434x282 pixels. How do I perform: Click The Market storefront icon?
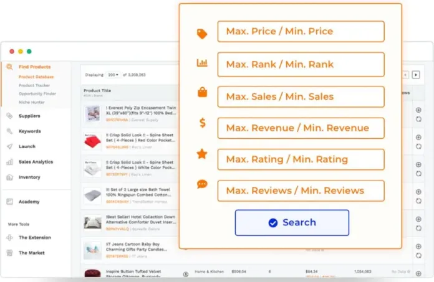point(9,253)
